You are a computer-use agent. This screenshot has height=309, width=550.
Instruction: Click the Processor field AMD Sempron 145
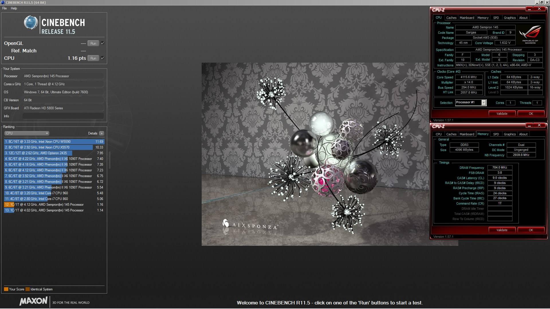coord(63,76)
